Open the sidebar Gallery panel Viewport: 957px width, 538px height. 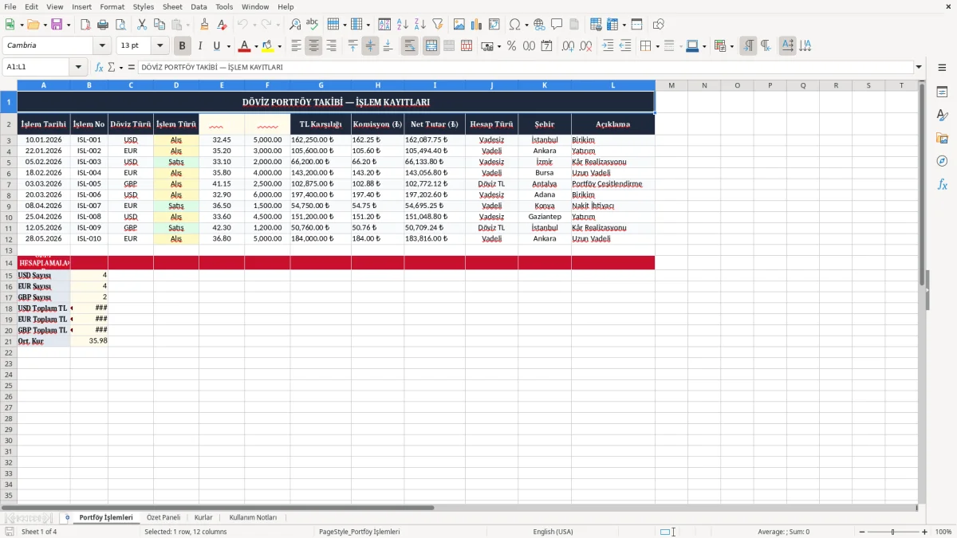click(942, 139)
